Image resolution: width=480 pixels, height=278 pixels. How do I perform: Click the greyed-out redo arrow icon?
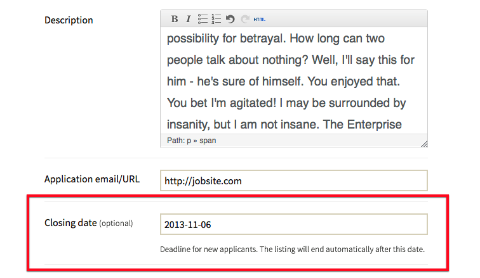244,19
